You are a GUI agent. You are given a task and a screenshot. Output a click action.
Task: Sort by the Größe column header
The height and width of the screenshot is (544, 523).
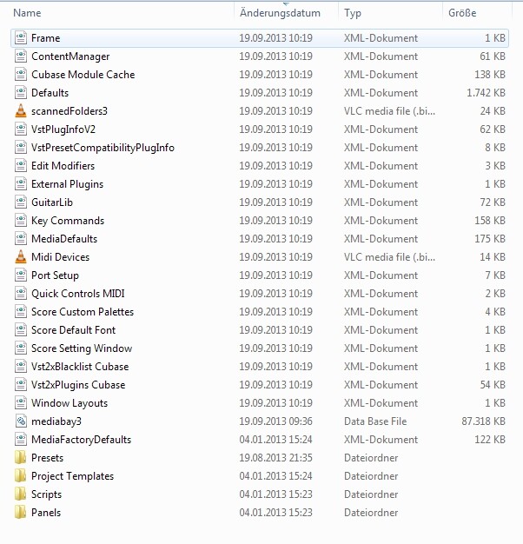[x=462, y=13]
